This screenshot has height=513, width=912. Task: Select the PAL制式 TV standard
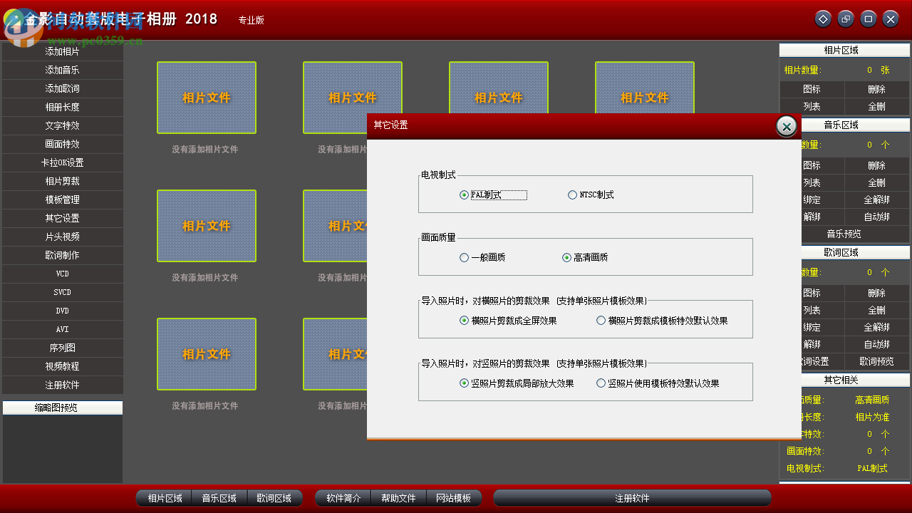(492, 195)
